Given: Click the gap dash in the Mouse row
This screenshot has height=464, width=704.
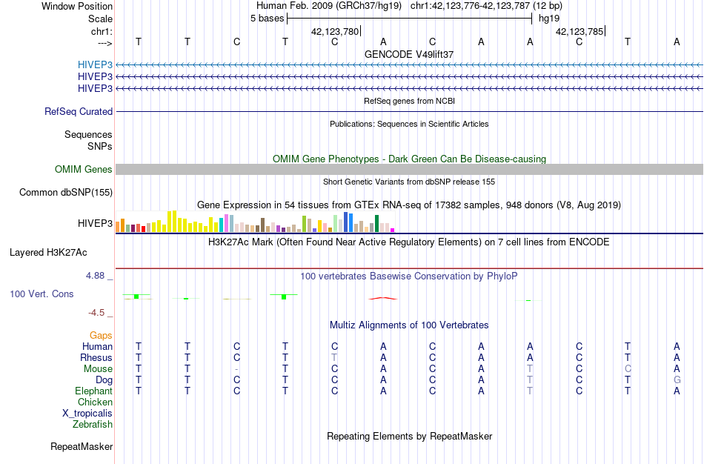Looking at the screenshot, I should pos(236,370).
